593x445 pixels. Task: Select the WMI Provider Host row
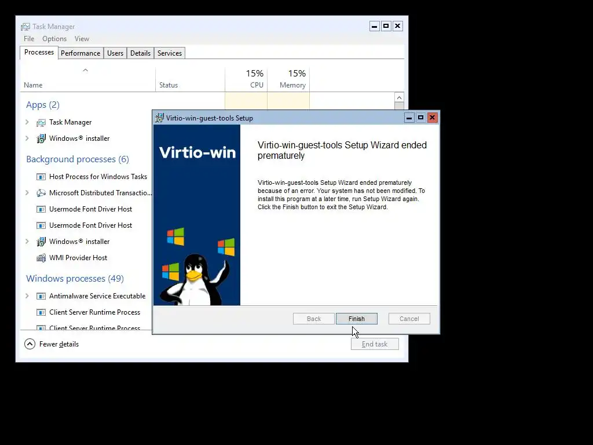coord(86,258)
